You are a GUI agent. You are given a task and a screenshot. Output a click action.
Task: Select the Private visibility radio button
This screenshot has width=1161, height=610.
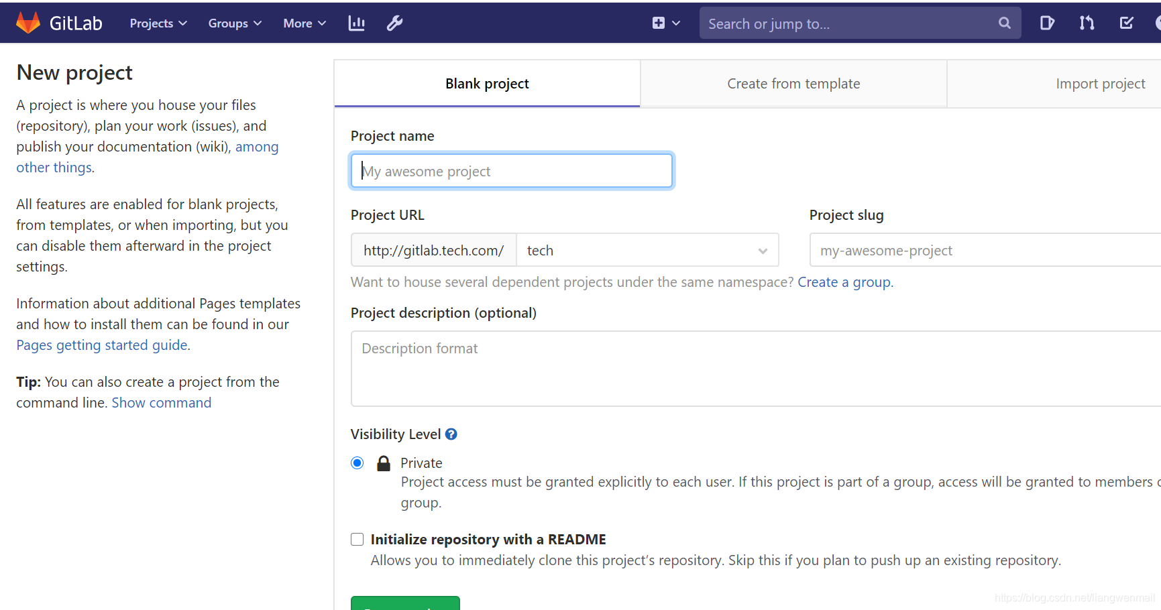tap(357, 463)
